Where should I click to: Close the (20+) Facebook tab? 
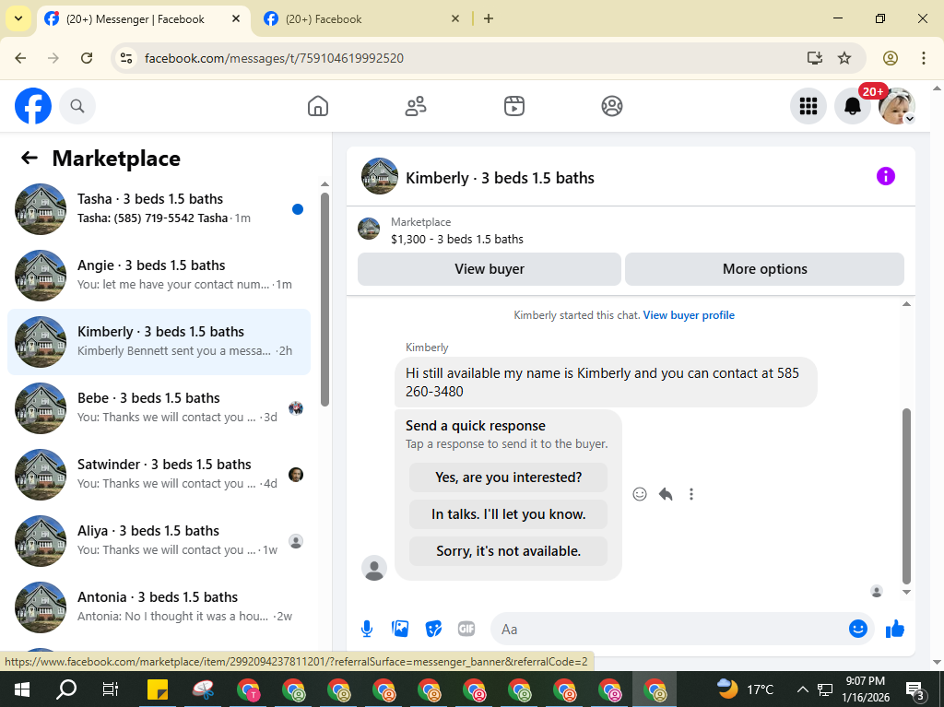(x=455, y=18)
